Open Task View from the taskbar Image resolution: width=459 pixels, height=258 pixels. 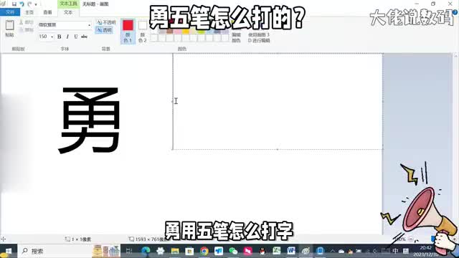[129, 251]
